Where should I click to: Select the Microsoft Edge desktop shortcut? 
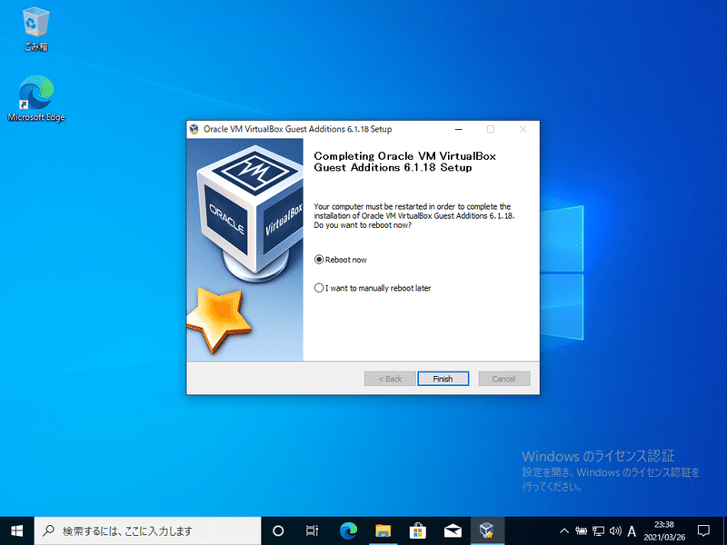(x=35, y=99)
